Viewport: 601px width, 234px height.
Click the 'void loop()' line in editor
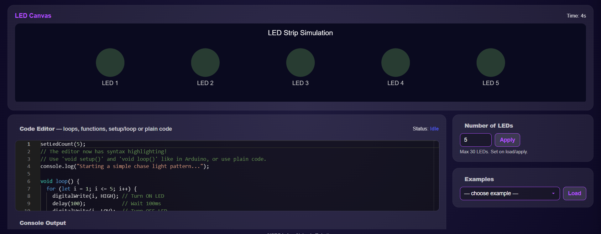[60, 181]
